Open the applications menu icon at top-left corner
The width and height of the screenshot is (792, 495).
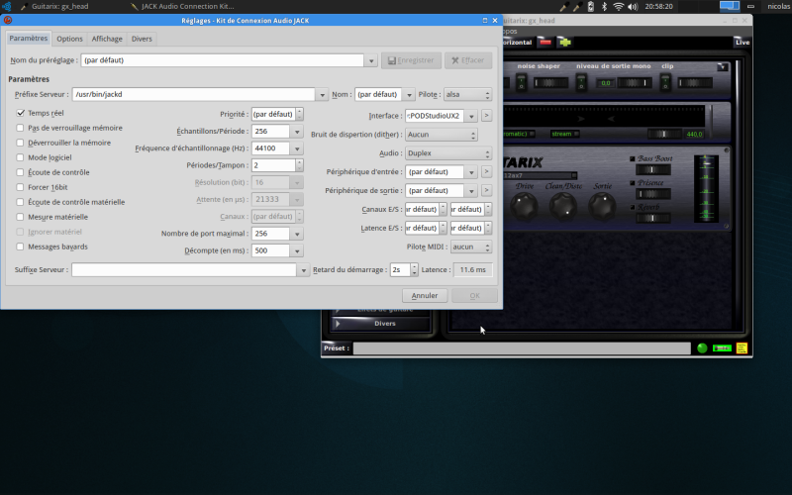coord(7,7)
